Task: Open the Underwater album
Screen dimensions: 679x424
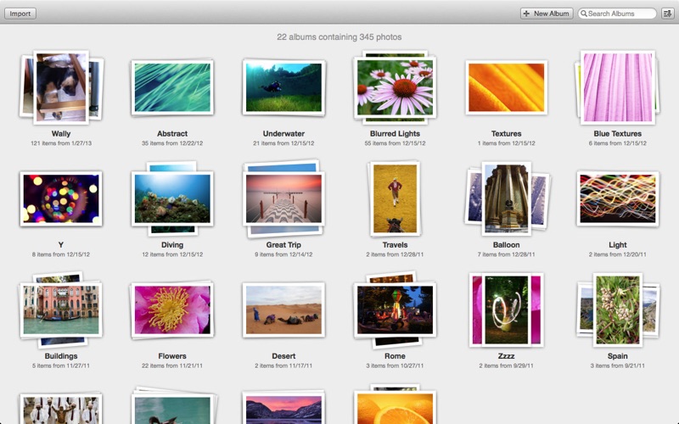Action: (283, 87)
